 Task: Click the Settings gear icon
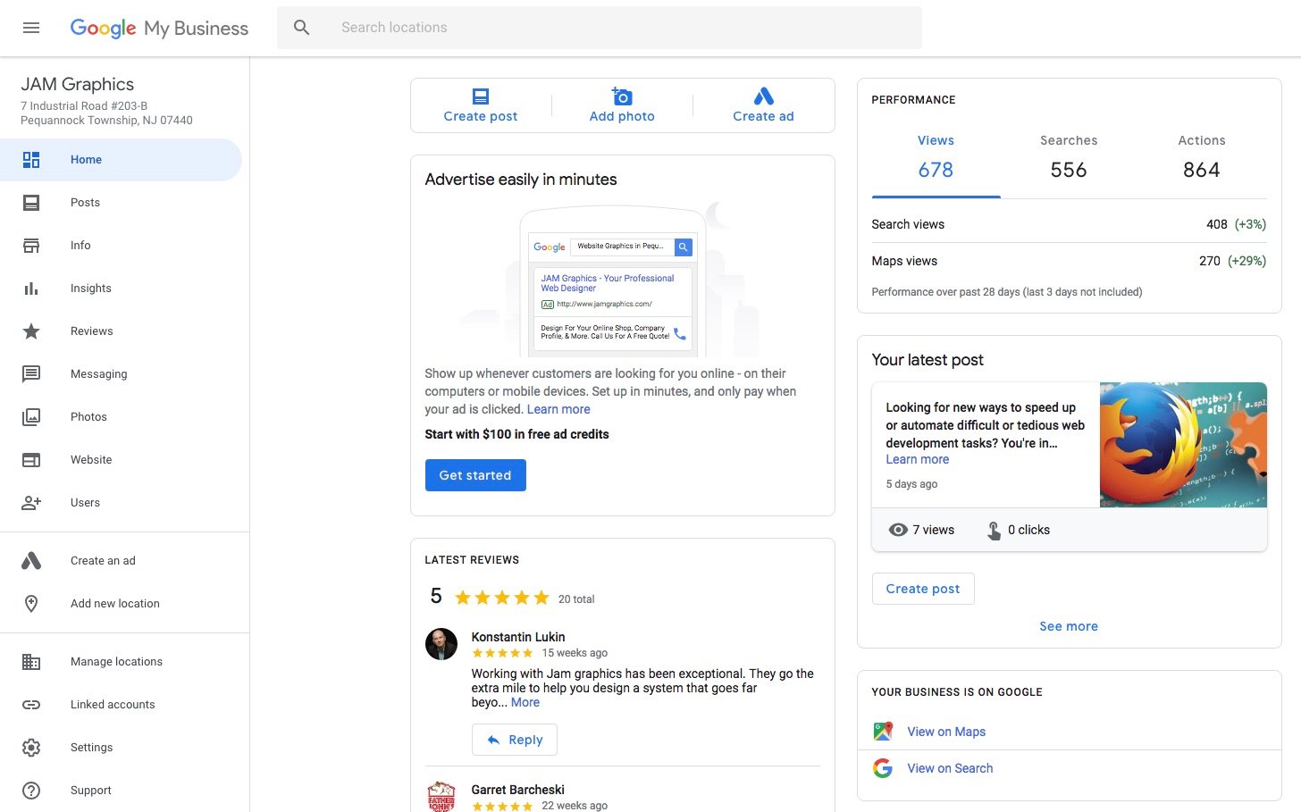[31, 748]
